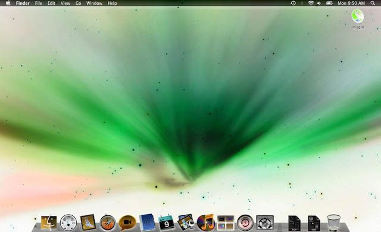Open the Go menu

pos(78,3)
